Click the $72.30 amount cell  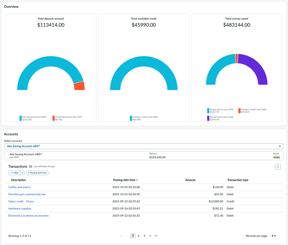tap(219, 215)
